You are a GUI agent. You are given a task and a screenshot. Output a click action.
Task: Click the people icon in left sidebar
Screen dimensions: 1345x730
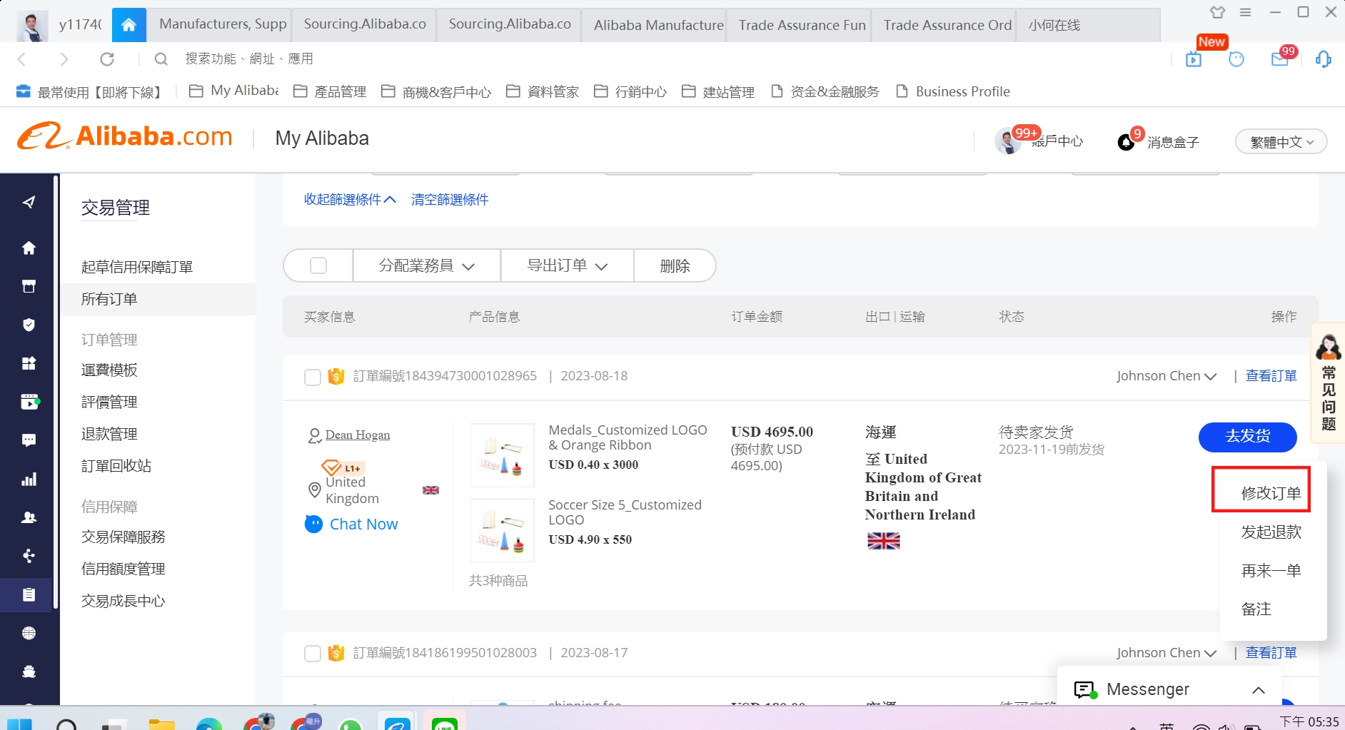[x=29, y=517]
